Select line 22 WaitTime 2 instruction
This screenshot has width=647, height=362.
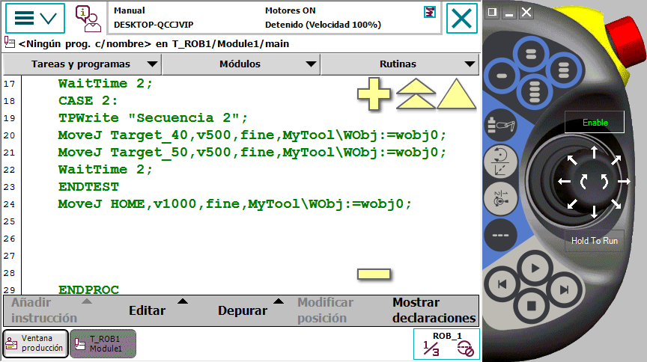pyautogui.click(x=106, y=170)
